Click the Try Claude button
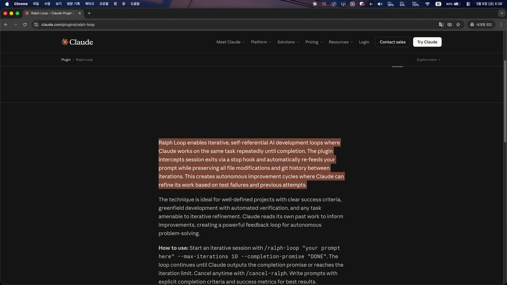The width and height of the screenshot is (507, 285). point(427,42)
